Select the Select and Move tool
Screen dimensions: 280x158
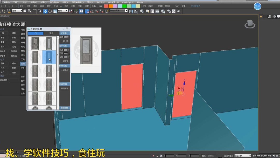45,11
